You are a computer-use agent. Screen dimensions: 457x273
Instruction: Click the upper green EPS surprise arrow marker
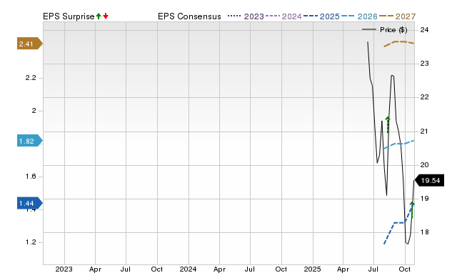tap(388, 124)
